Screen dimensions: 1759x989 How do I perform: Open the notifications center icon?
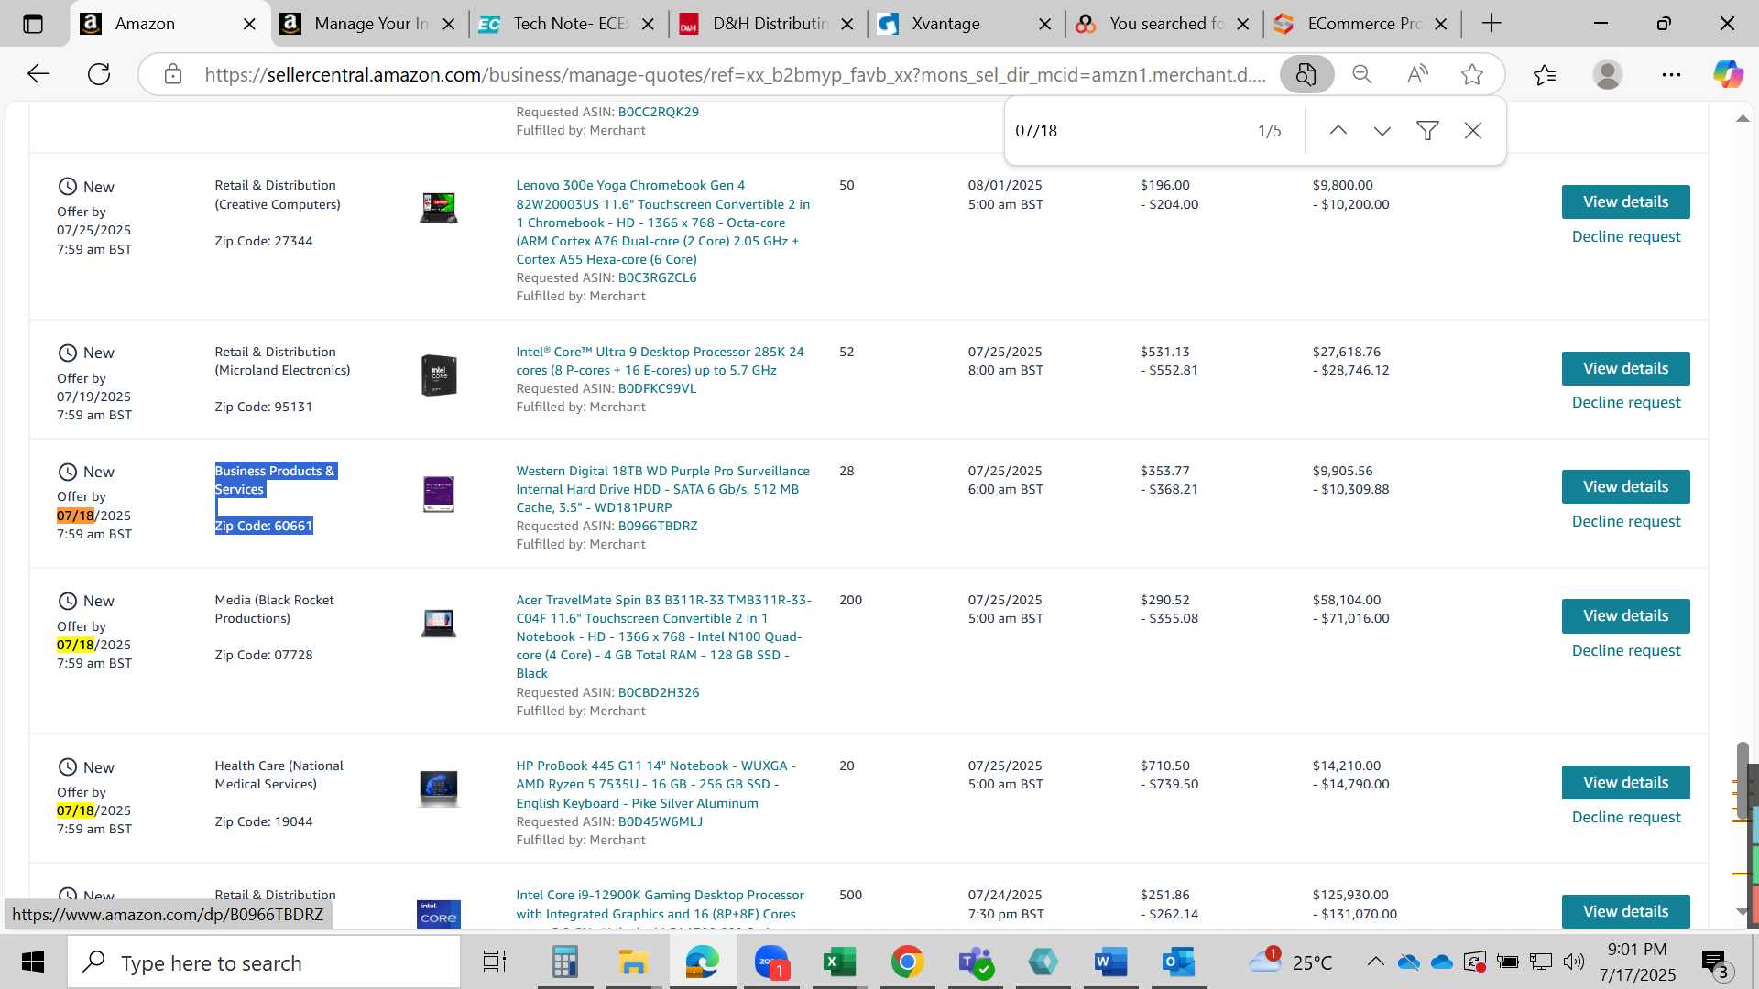point(1715,962)
